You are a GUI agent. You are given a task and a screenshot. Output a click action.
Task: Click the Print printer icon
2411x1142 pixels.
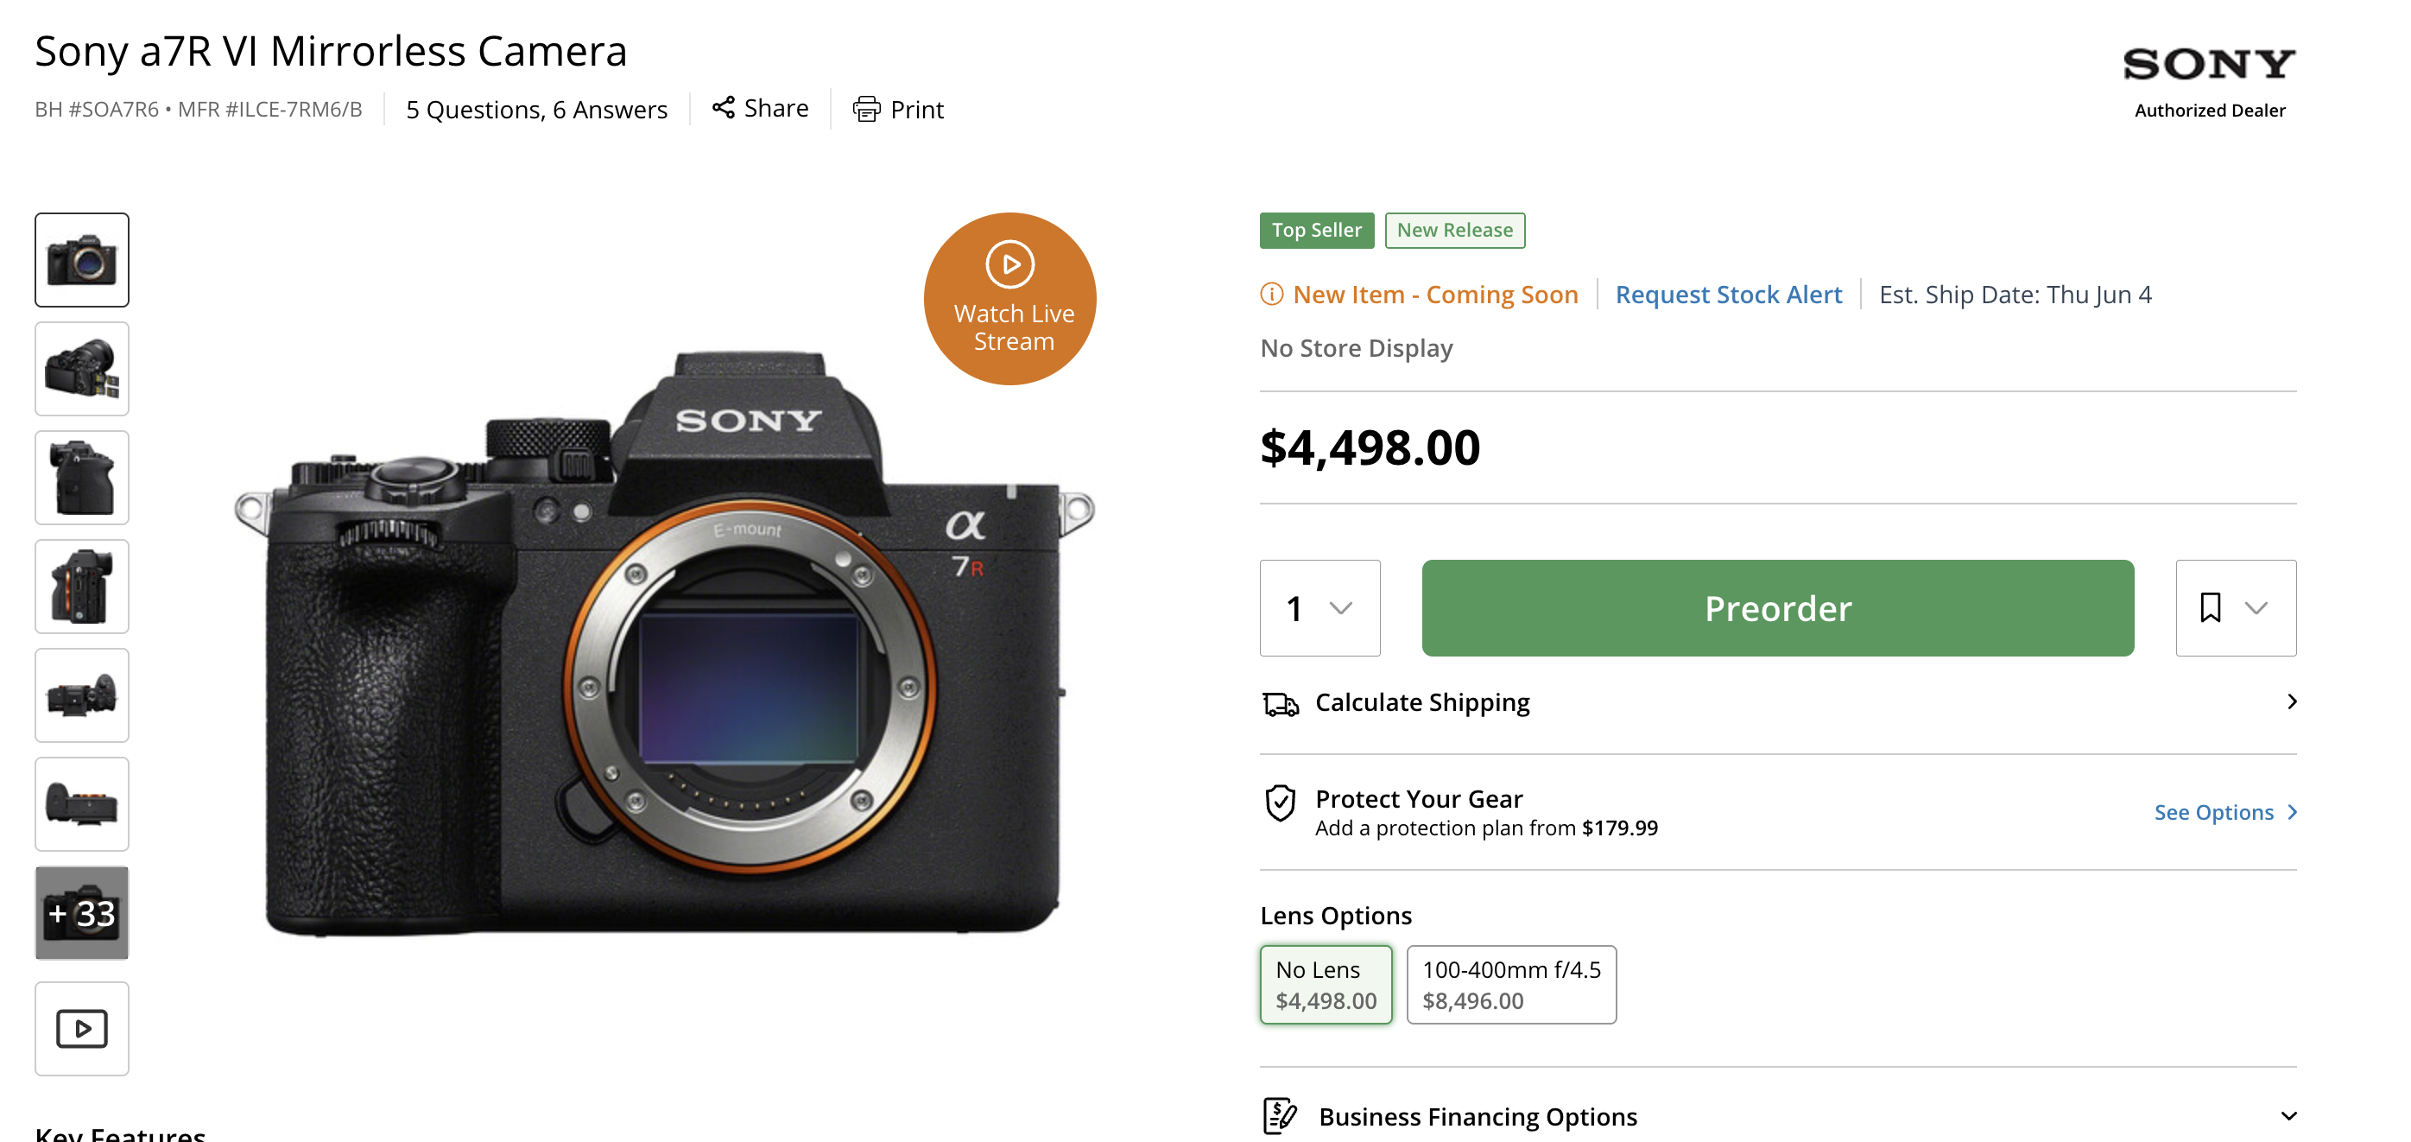[866, 109]
